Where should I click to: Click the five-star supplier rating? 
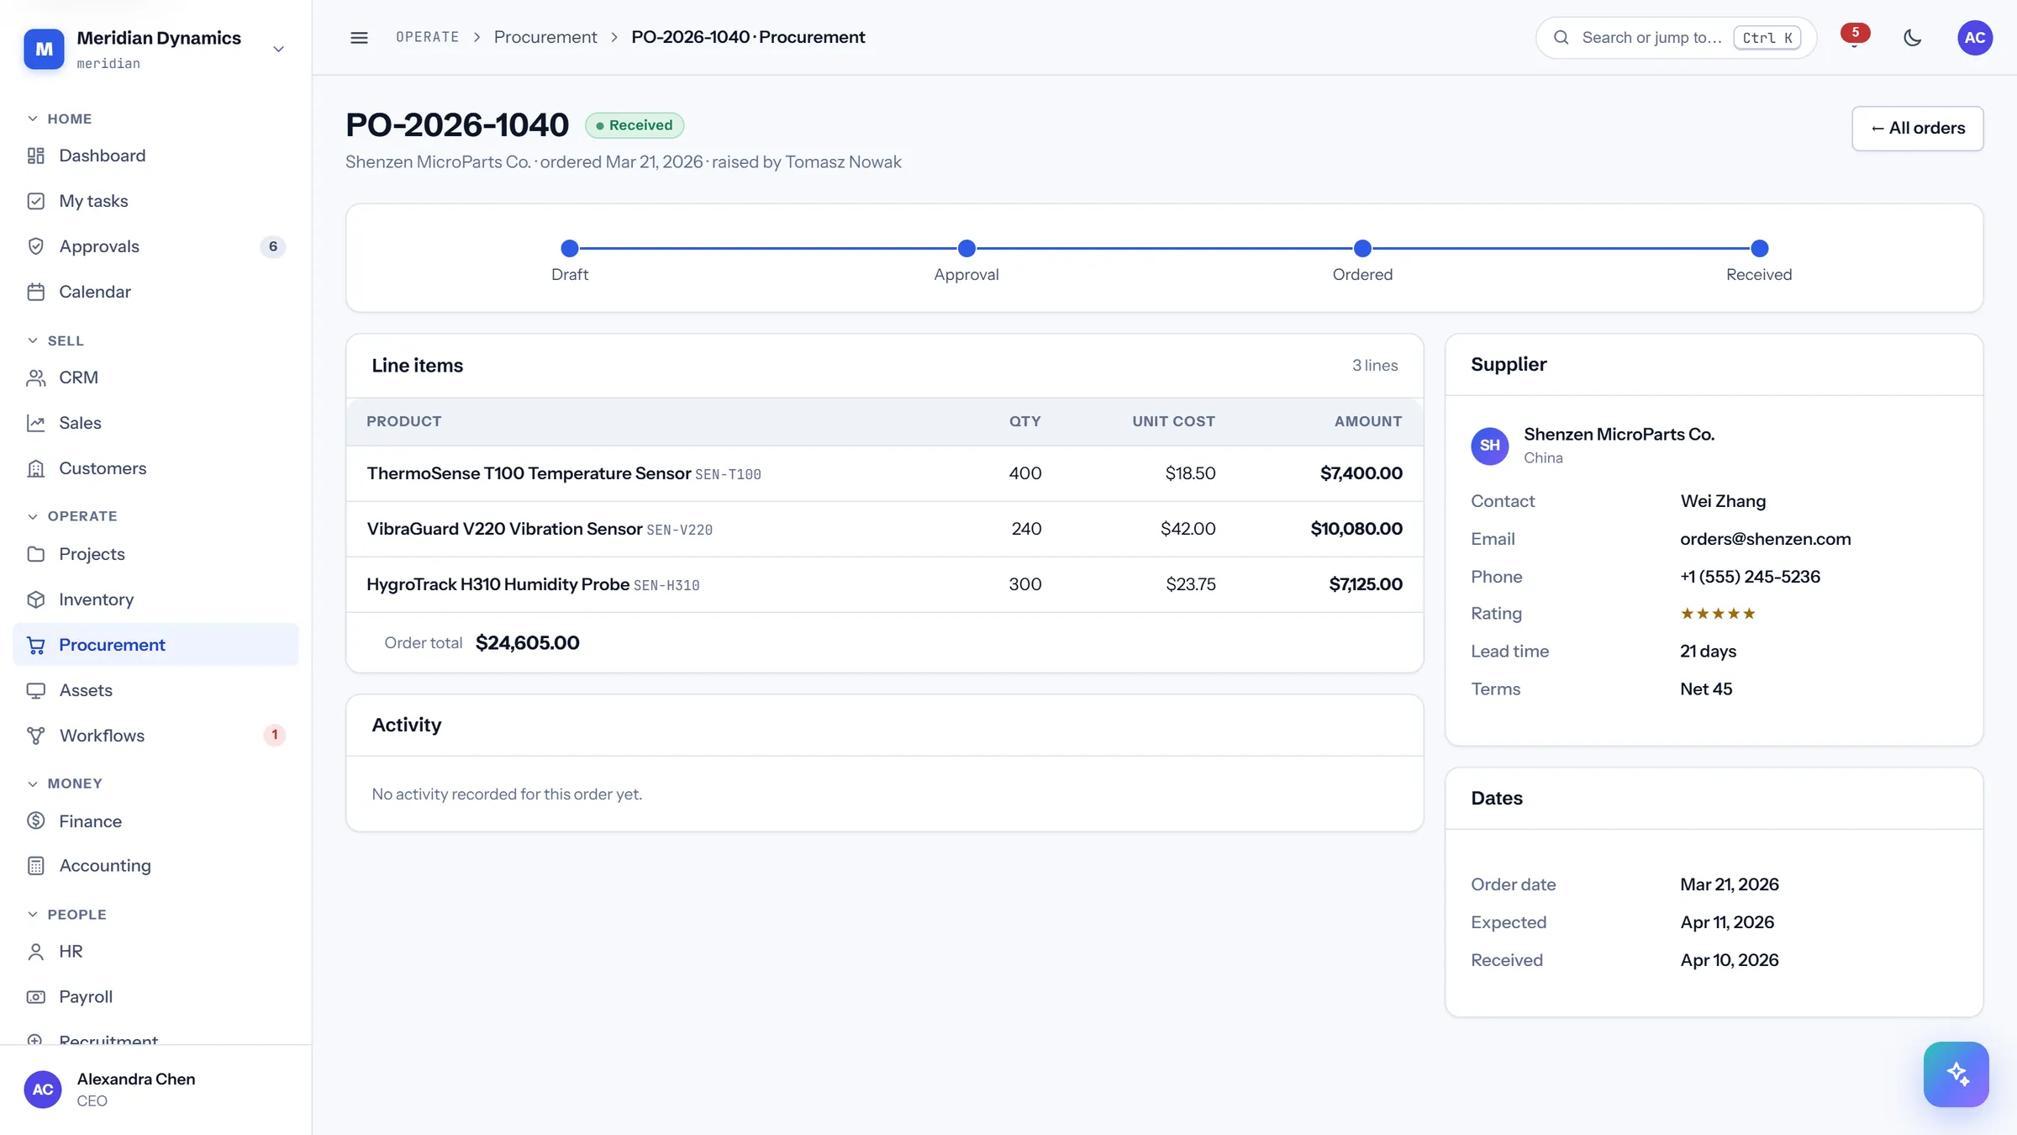click(x=1718, y=614)
